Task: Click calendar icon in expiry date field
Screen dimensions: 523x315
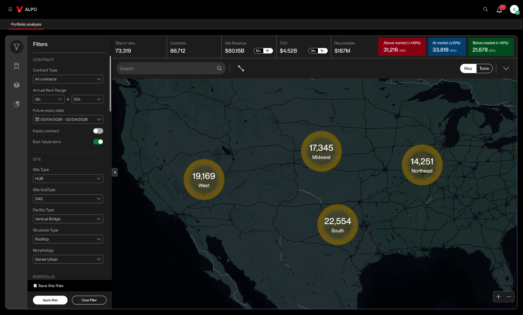Action: pos(37,119)
